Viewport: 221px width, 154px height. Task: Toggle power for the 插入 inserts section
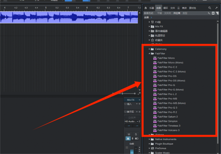point(125,104)
